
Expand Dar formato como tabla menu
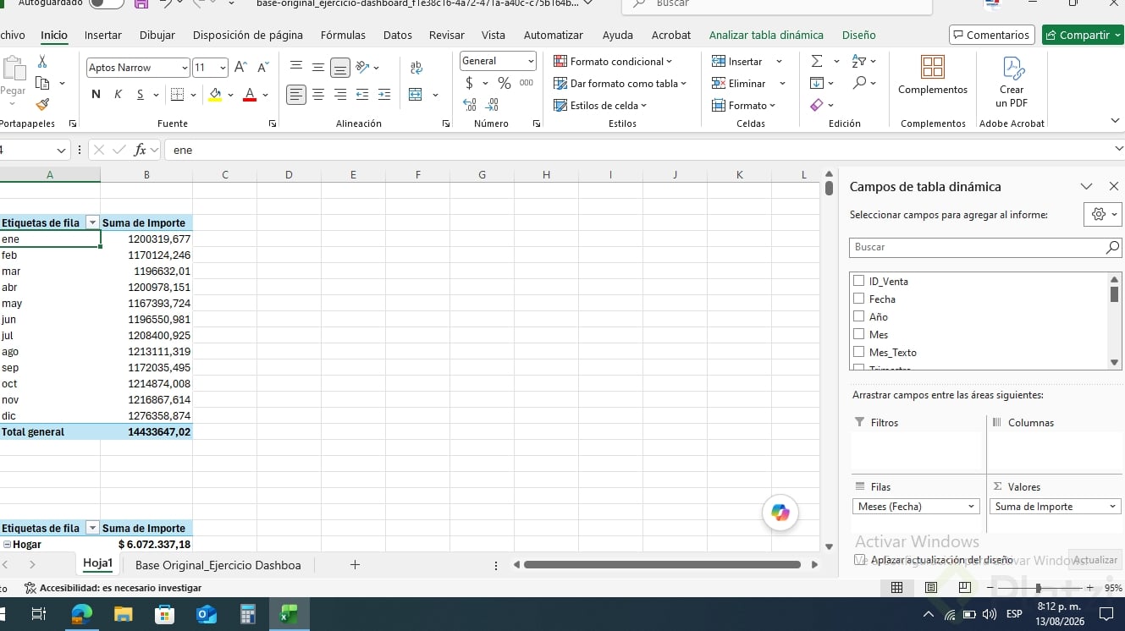point(620,83)
